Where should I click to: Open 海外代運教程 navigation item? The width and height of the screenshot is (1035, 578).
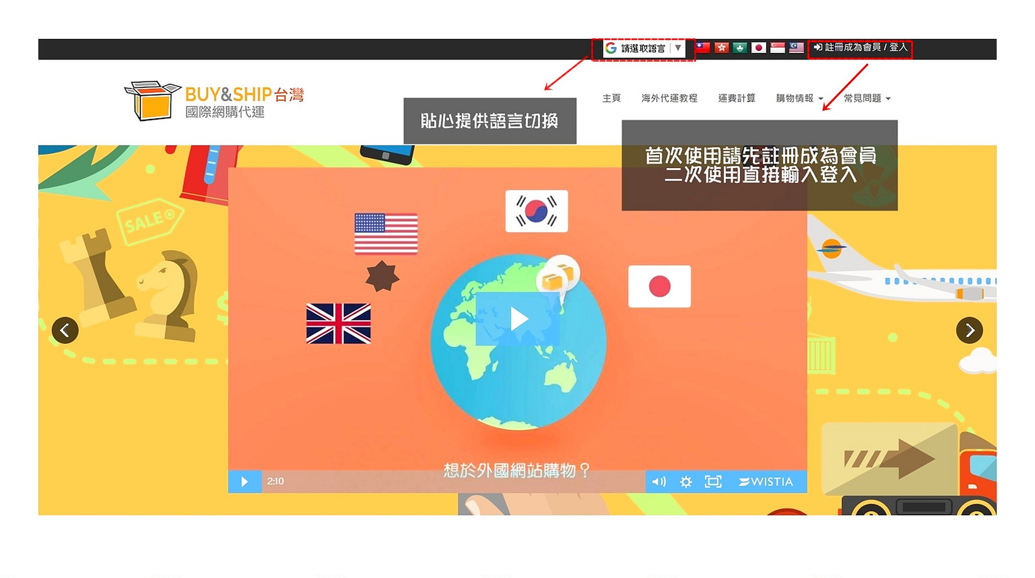[669, 98]
